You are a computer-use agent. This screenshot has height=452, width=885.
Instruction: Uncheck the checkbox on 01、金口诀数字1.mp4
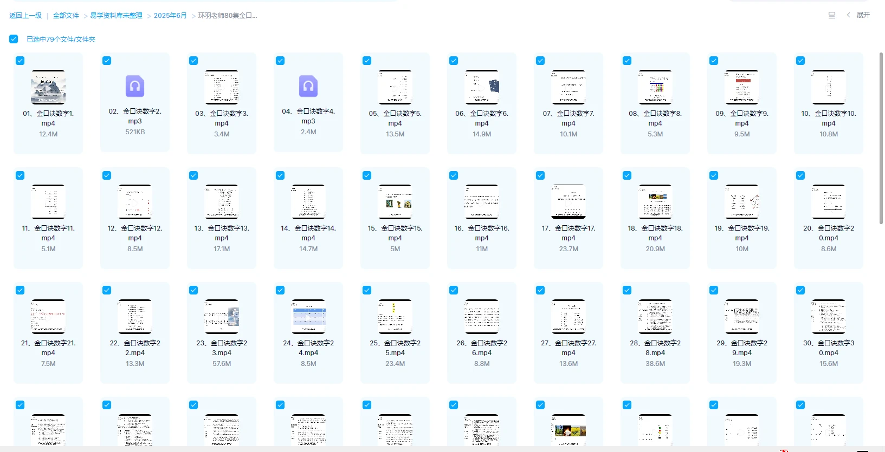pos(20,61)
